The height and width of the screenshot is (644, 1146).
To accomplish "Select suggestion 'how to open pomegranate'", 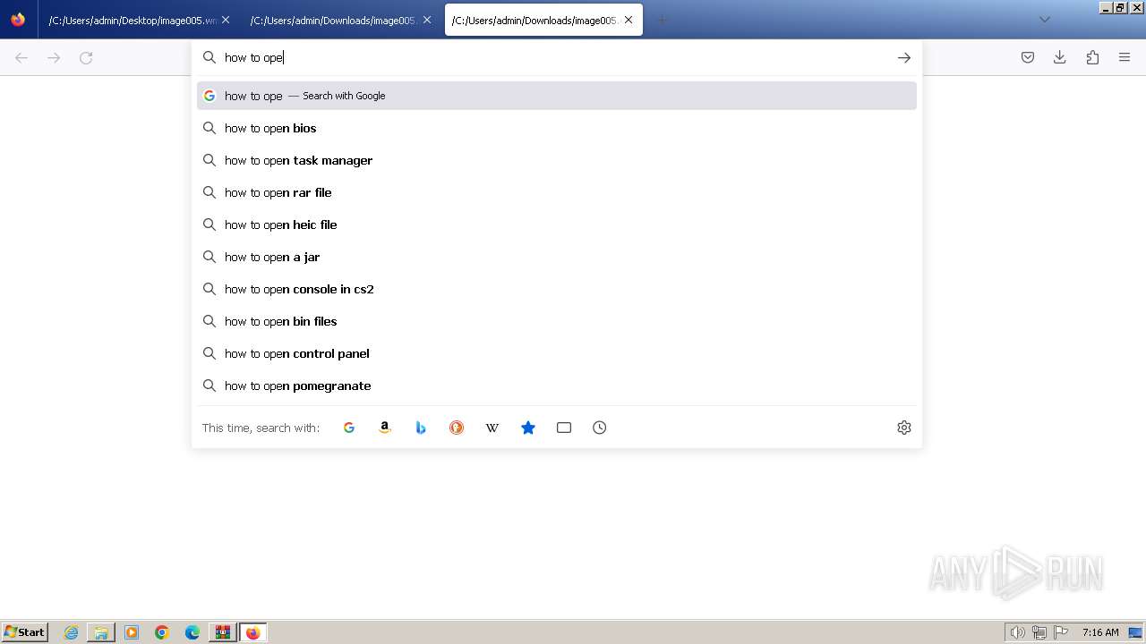I will (x=557, y=386).
